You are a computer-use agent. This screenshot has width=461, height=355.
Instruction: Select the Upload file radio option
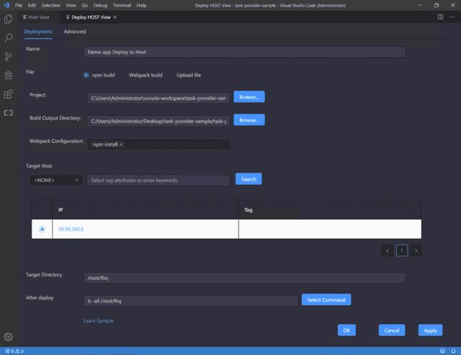click(x=171, y=75)
